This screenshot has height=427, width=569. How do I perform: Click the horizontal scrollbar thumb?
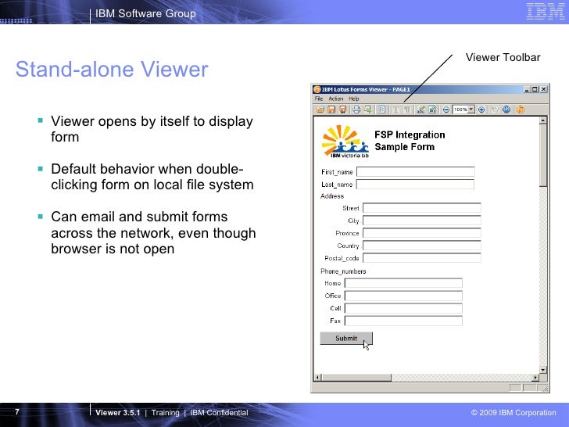[x=356, y=378]
